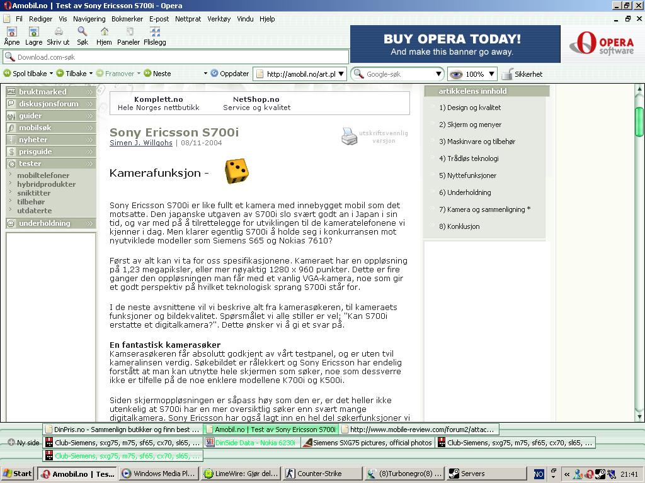Open the Spol tilbake dropdown arrow
Screen dimensions: 645x483
[51, 74]
